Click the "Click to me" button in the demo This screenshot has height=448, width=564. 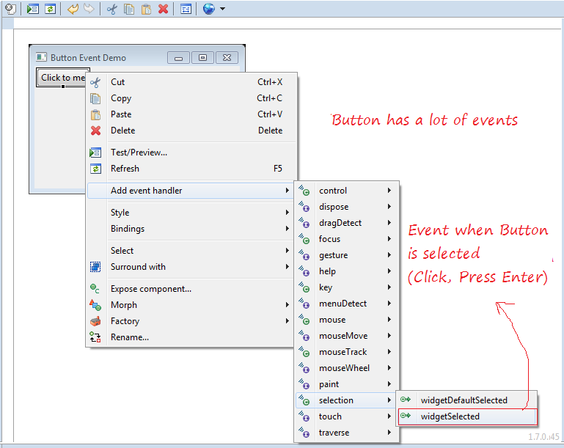62,77
